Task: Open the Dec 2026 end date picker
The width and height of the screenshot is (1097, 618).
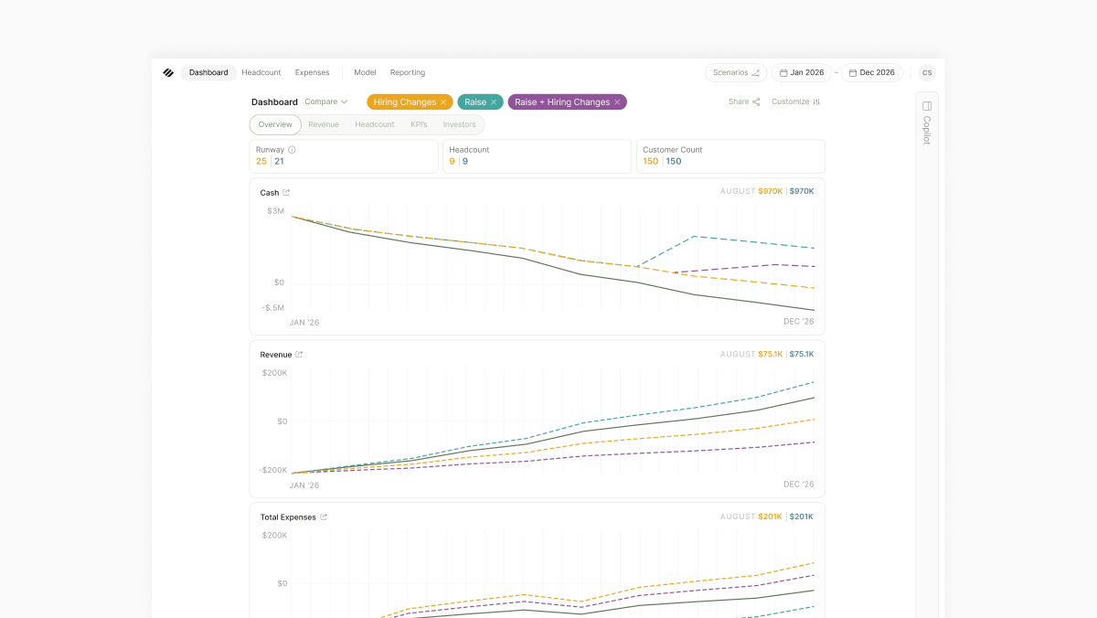Action: (871, 73)
